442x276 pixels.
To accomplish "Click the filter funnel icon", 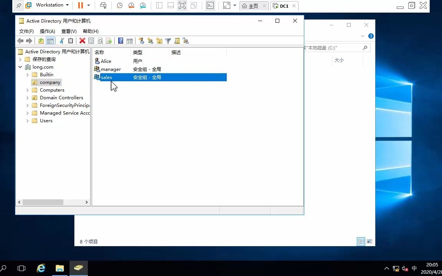I will coord(168,41).
